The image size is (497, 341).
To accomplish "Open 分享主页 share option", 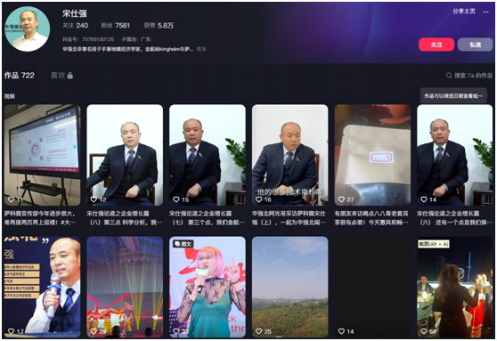I will click(x=464, y=12).
